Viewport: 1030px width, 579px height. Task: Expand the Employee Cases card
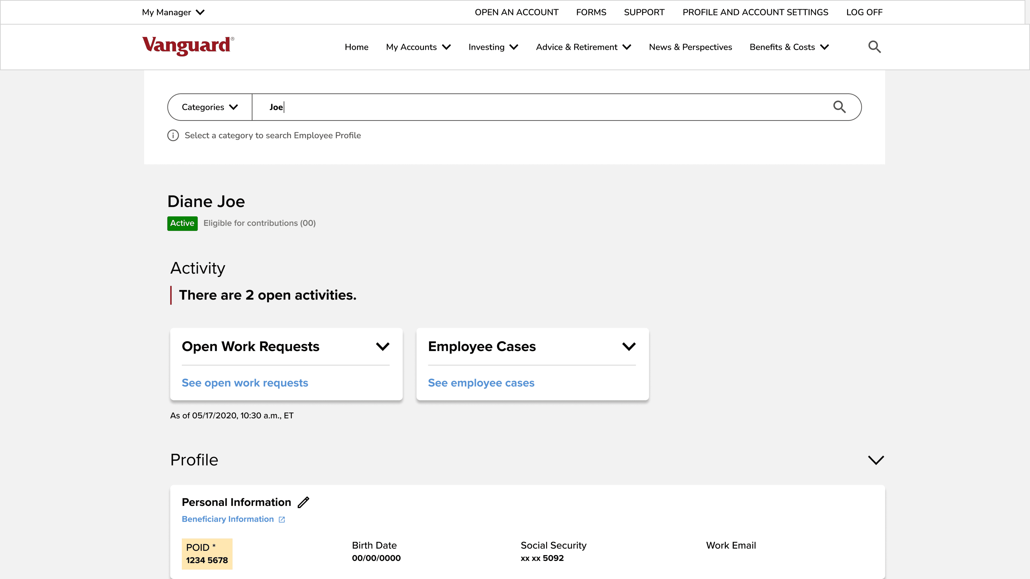pos(629,347)
